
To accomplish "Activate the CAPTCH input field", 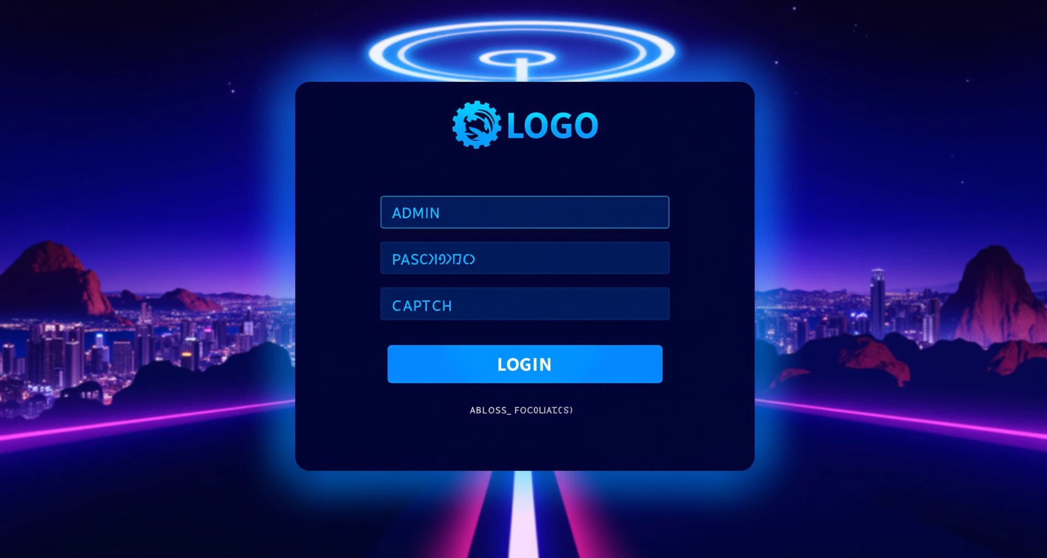I will (525, 304).
